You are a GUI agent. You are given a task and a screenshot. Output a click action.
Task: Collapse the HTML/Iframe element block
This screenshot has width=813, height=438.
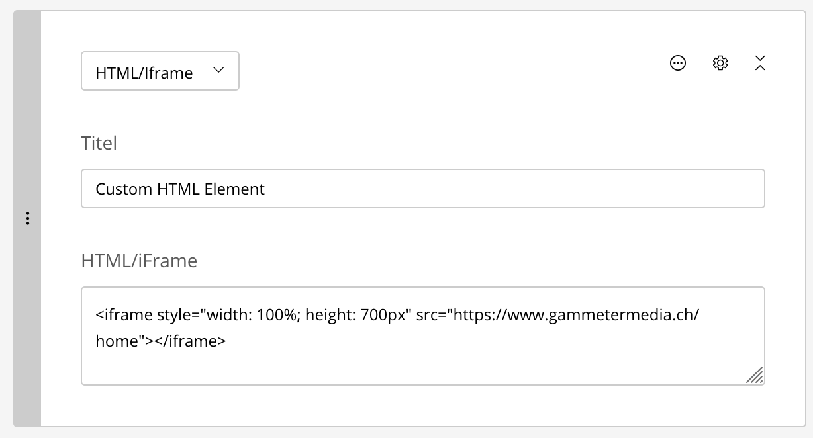click(x=760, y=63)
